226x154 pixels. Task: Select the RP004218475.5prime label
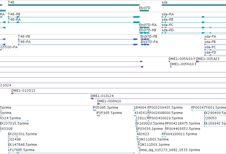pyautogui.click(x=182, y=124)
